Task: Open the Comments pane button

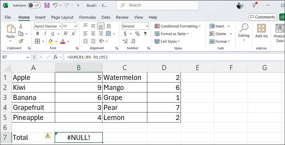Action: click(x=263, y=17)
